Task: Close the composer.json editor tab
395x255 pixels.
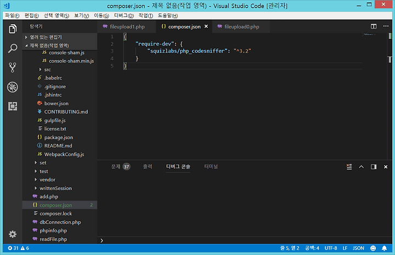Action: [206, 26]
